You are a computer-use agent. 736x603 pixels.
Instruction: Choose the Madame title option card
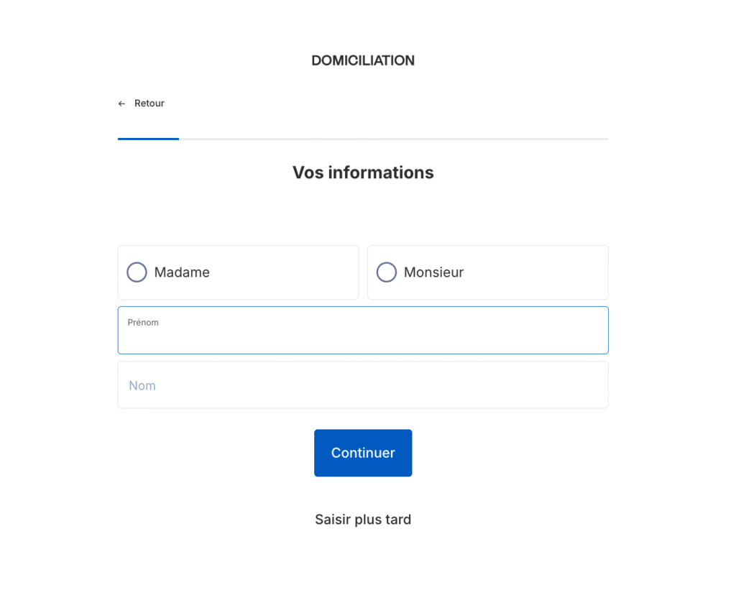tap(238, 272)
